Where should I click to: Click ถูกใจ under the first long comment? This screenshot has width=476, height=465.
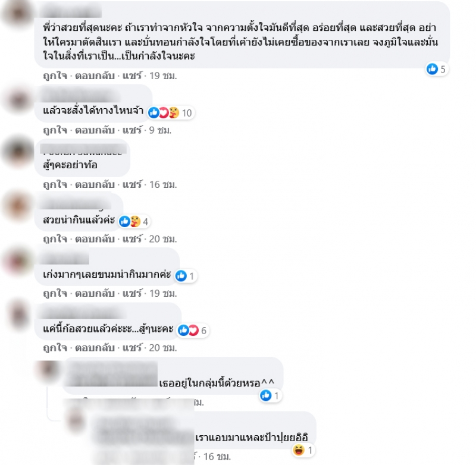[x=55, y=76]
